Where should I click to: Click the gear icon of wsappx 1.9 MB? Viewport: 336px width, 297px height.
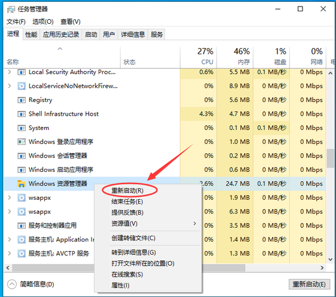click(21, 197)
